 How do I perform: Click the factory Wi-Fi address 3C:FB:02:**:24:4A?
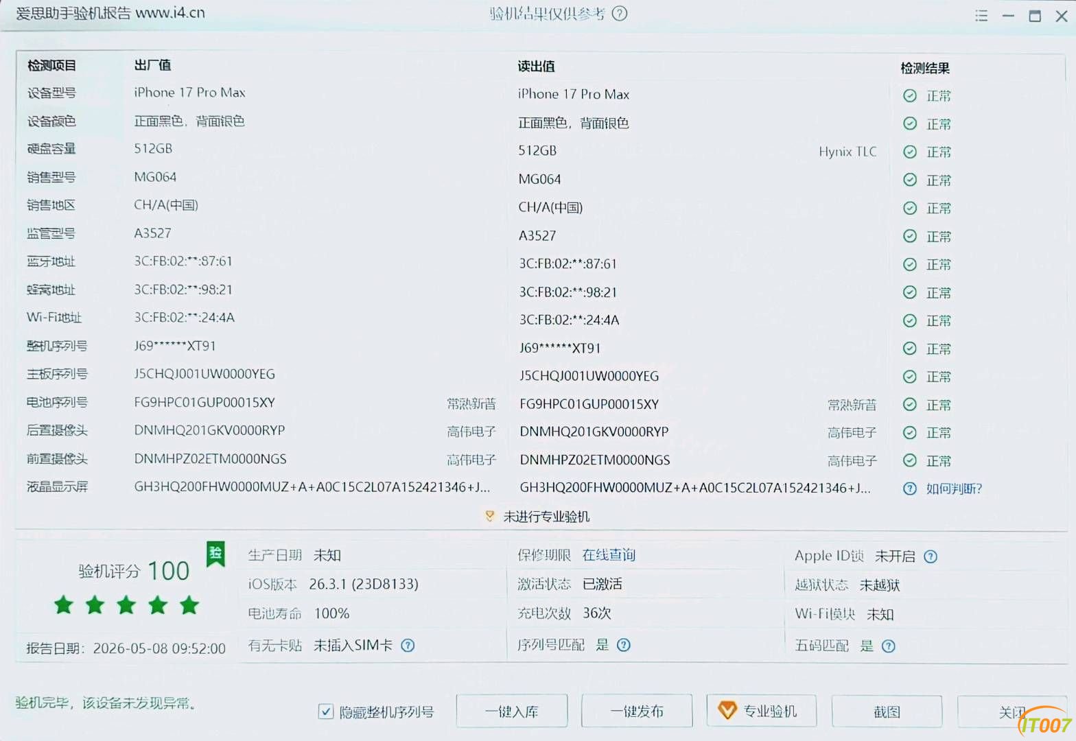[x=185, y=318]
